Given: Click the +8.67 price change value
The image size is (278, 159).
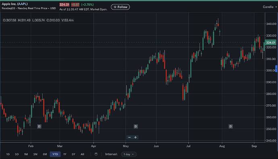Looking at the screenshot, I should pos(75,4).
